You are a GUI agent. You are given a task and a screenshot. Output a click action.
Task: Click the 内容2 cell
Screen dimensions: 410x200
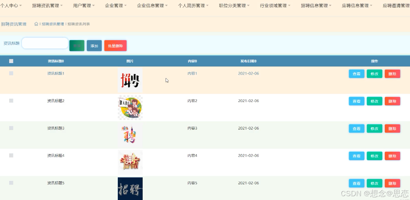tap(192, 101)
